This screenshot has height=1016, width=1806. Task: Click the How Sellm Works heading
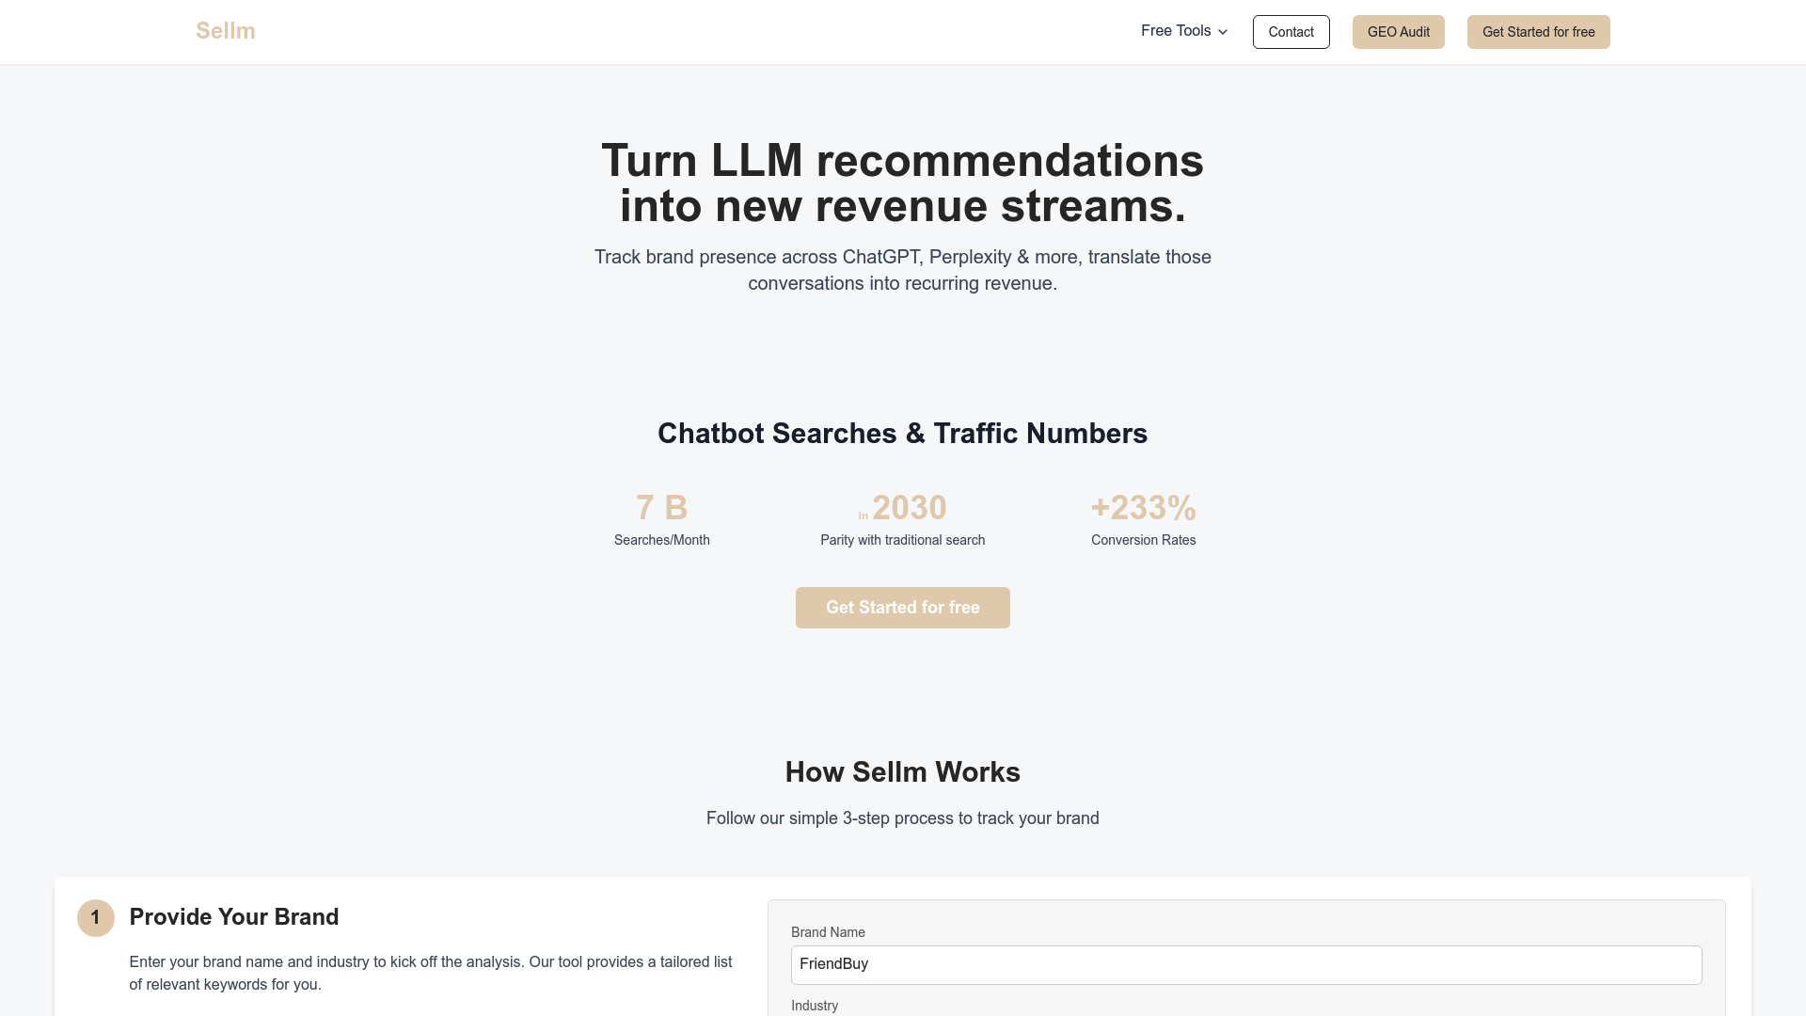(x=902, y=772)
